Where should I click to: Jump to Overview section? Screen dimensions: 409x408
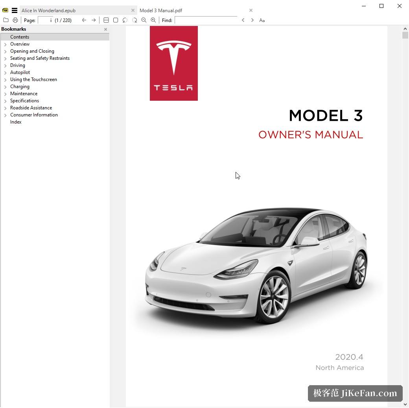click(x=20, y=44)
